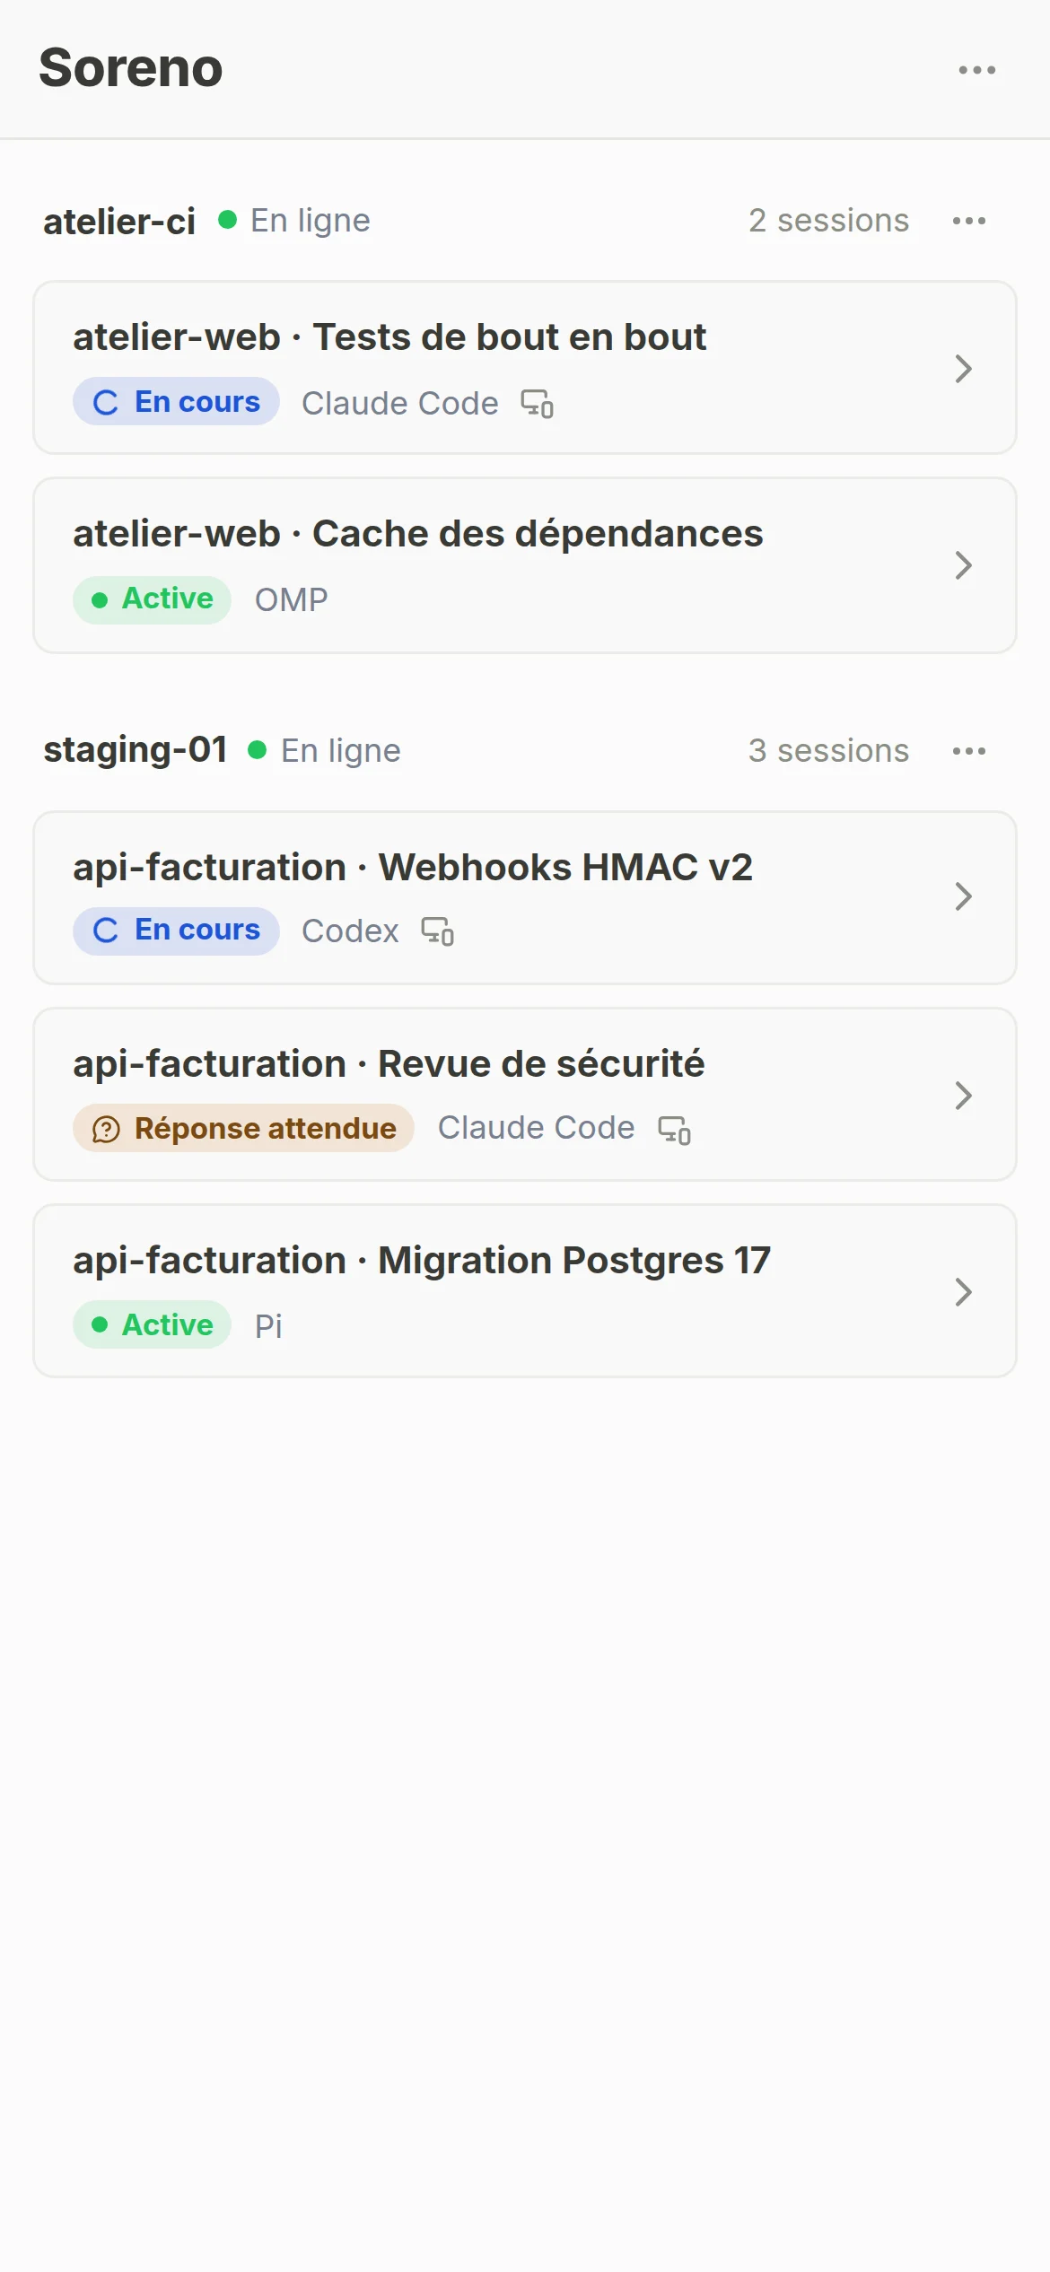Click 'En ligne' status beside atelier-ci
Screen dimensions: 1050x2272
pos(311,221)
